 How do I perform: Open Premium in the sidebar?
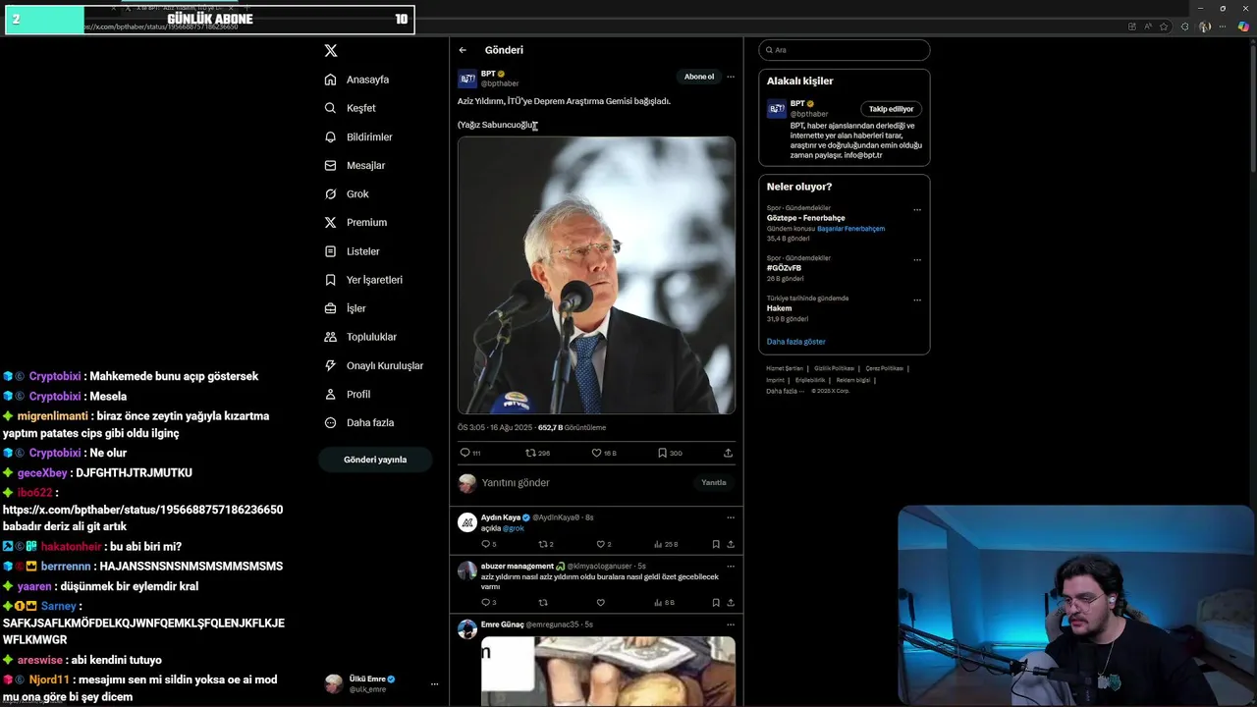355,222
